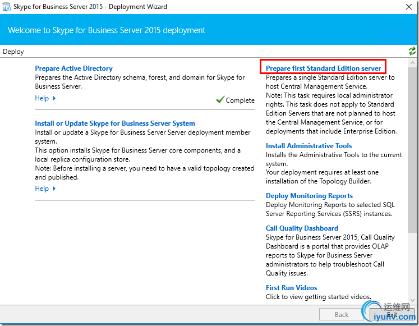This screenshot has width=419, height=326.
Task: Open the Deploy menu
Action: tap(13, 52)
